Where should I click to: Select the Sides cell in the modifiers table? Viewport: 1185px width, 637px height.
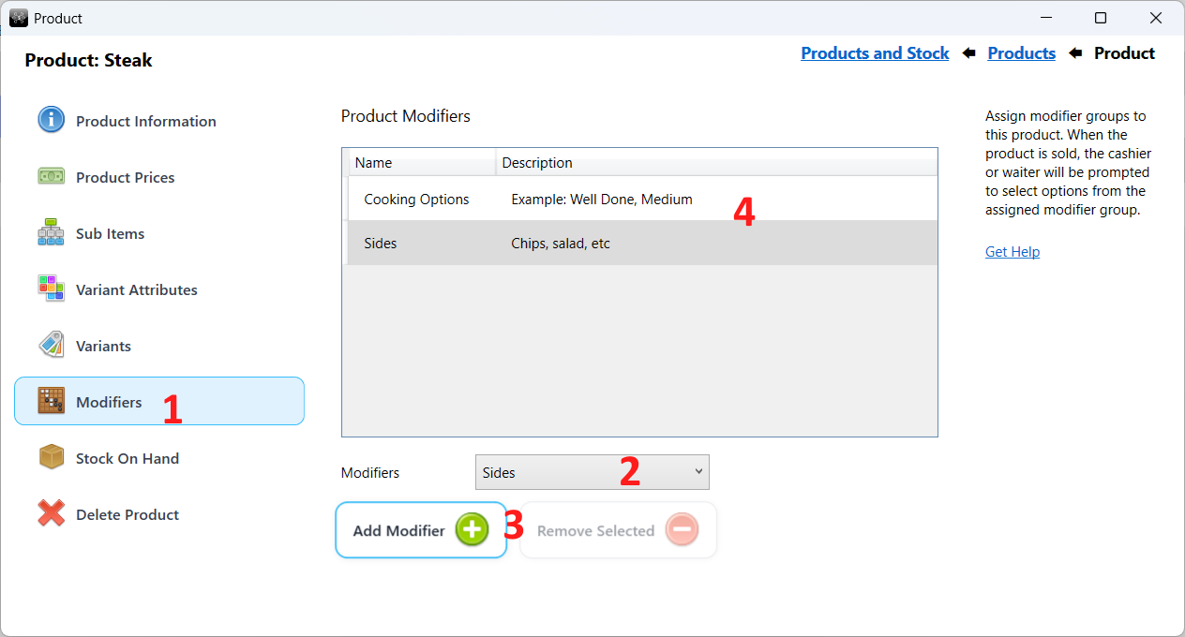pos(381,243)
